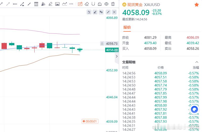Viewport: 202px width, 132px height.
Task: Click the 最后更新 timestamp text
Action: click(x=135, y=19)
